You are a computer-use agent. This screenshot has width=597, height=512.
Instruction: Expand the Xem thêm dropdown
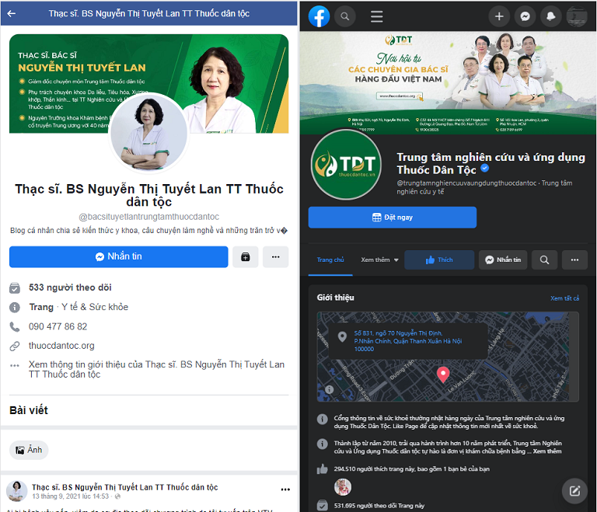click(379, 259)
